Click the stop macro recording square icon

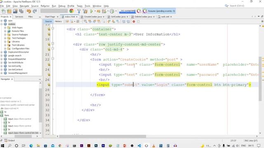138,21
